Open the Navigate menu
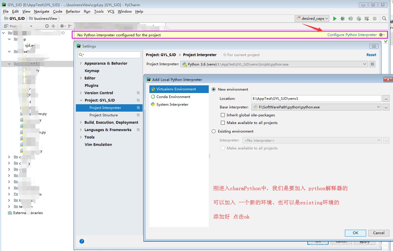This screenshot has width=393, height=251. tap(41, 12)
